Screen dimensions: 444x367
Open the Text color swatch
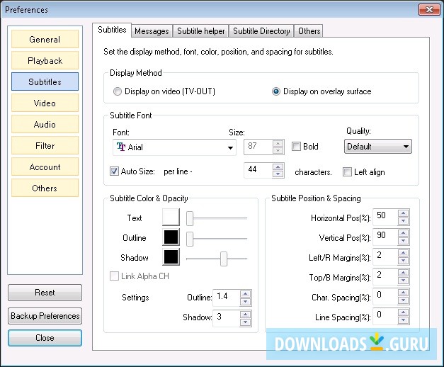point(171,218)
